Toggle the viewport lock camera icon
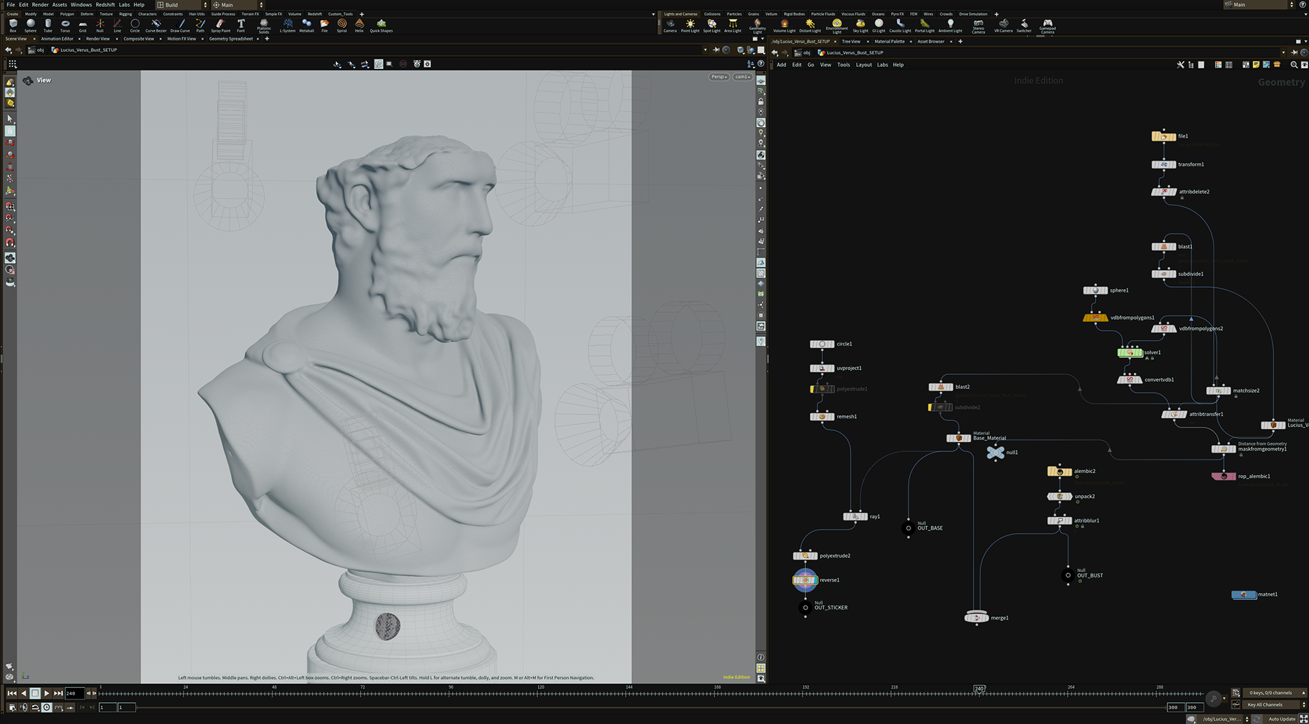This screenshot has width=1309, height=724. (x=761, y=102)
